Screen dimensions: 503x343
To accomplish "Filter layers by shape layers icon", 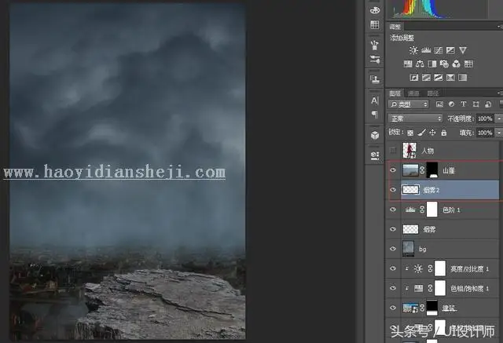I will 475,104.
